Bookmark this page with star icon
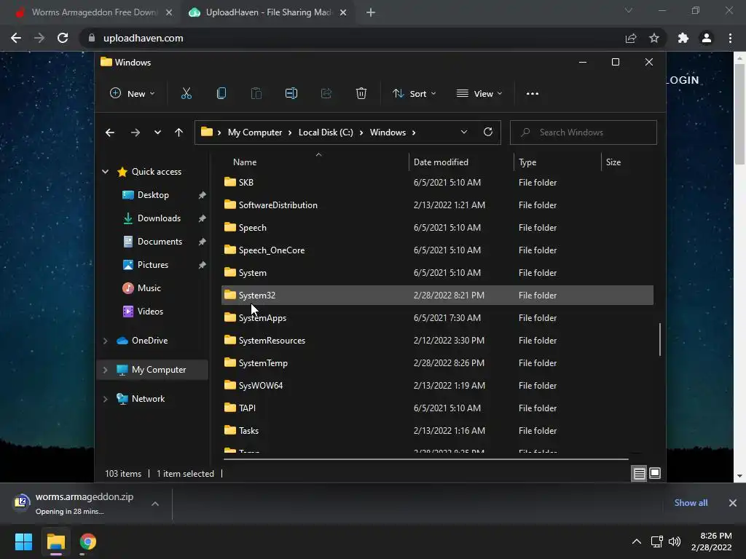Screen dimensions: 746x559 [x=654, y=38]
